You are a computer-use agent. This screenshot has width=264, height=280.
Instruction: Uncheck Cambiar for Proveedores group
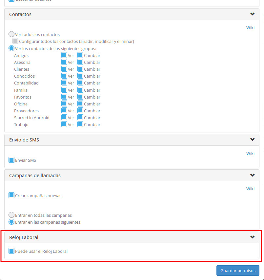80,111
